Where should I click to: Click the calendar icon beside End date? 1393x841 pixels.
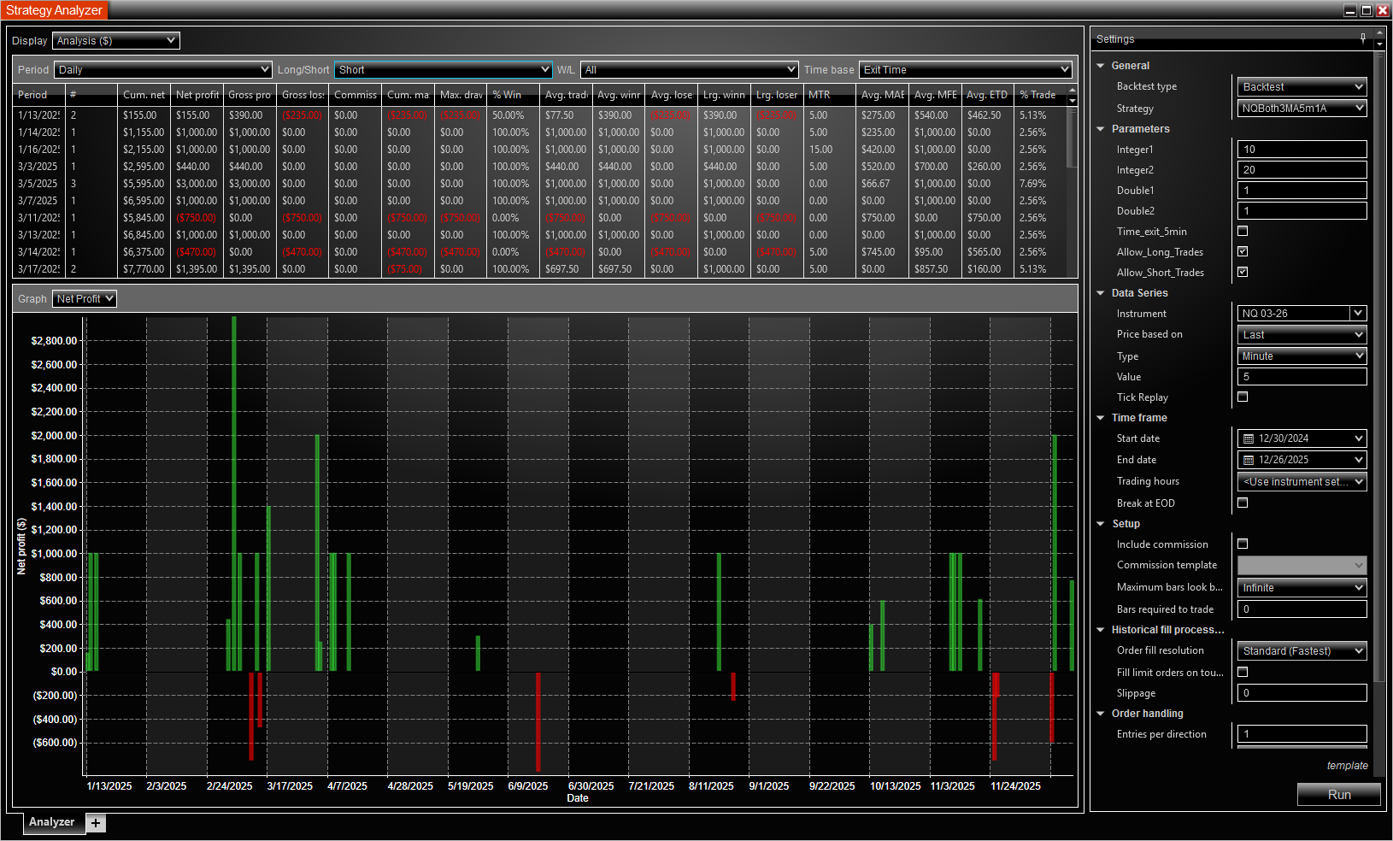1249,460
